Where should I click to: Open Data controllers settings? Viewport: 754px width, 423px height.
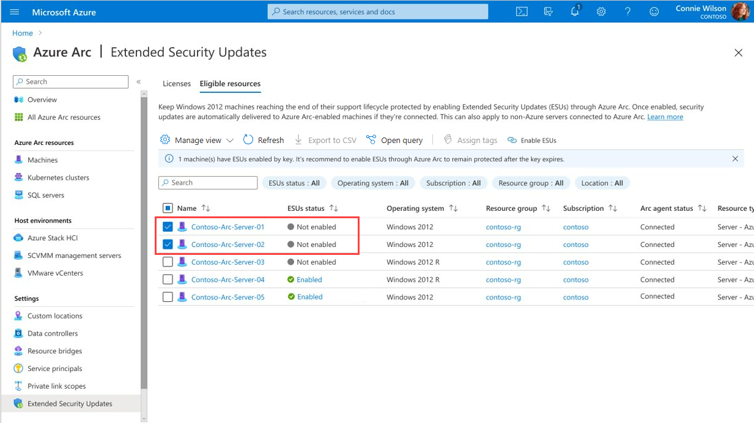53,334
